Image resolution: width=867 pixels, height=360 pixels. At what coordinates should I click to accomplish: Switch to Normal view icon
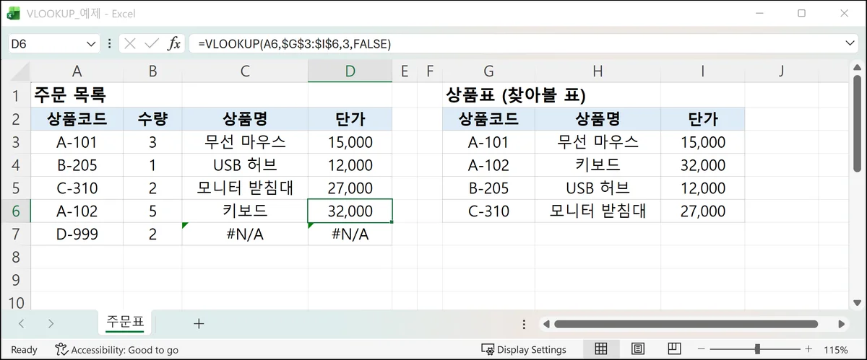(x=600, y=349)
